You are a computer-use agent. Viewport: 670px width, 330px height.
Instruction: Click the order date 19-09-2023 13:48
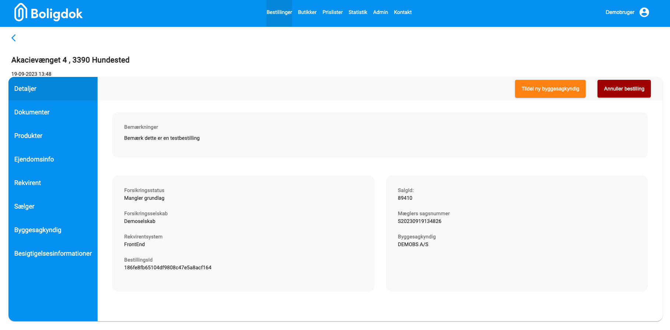[31, 74]
